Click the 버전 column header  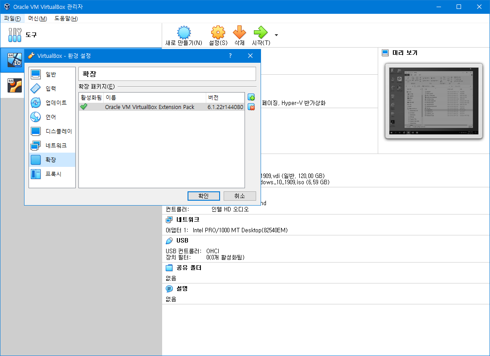click(x=225, y=97)
